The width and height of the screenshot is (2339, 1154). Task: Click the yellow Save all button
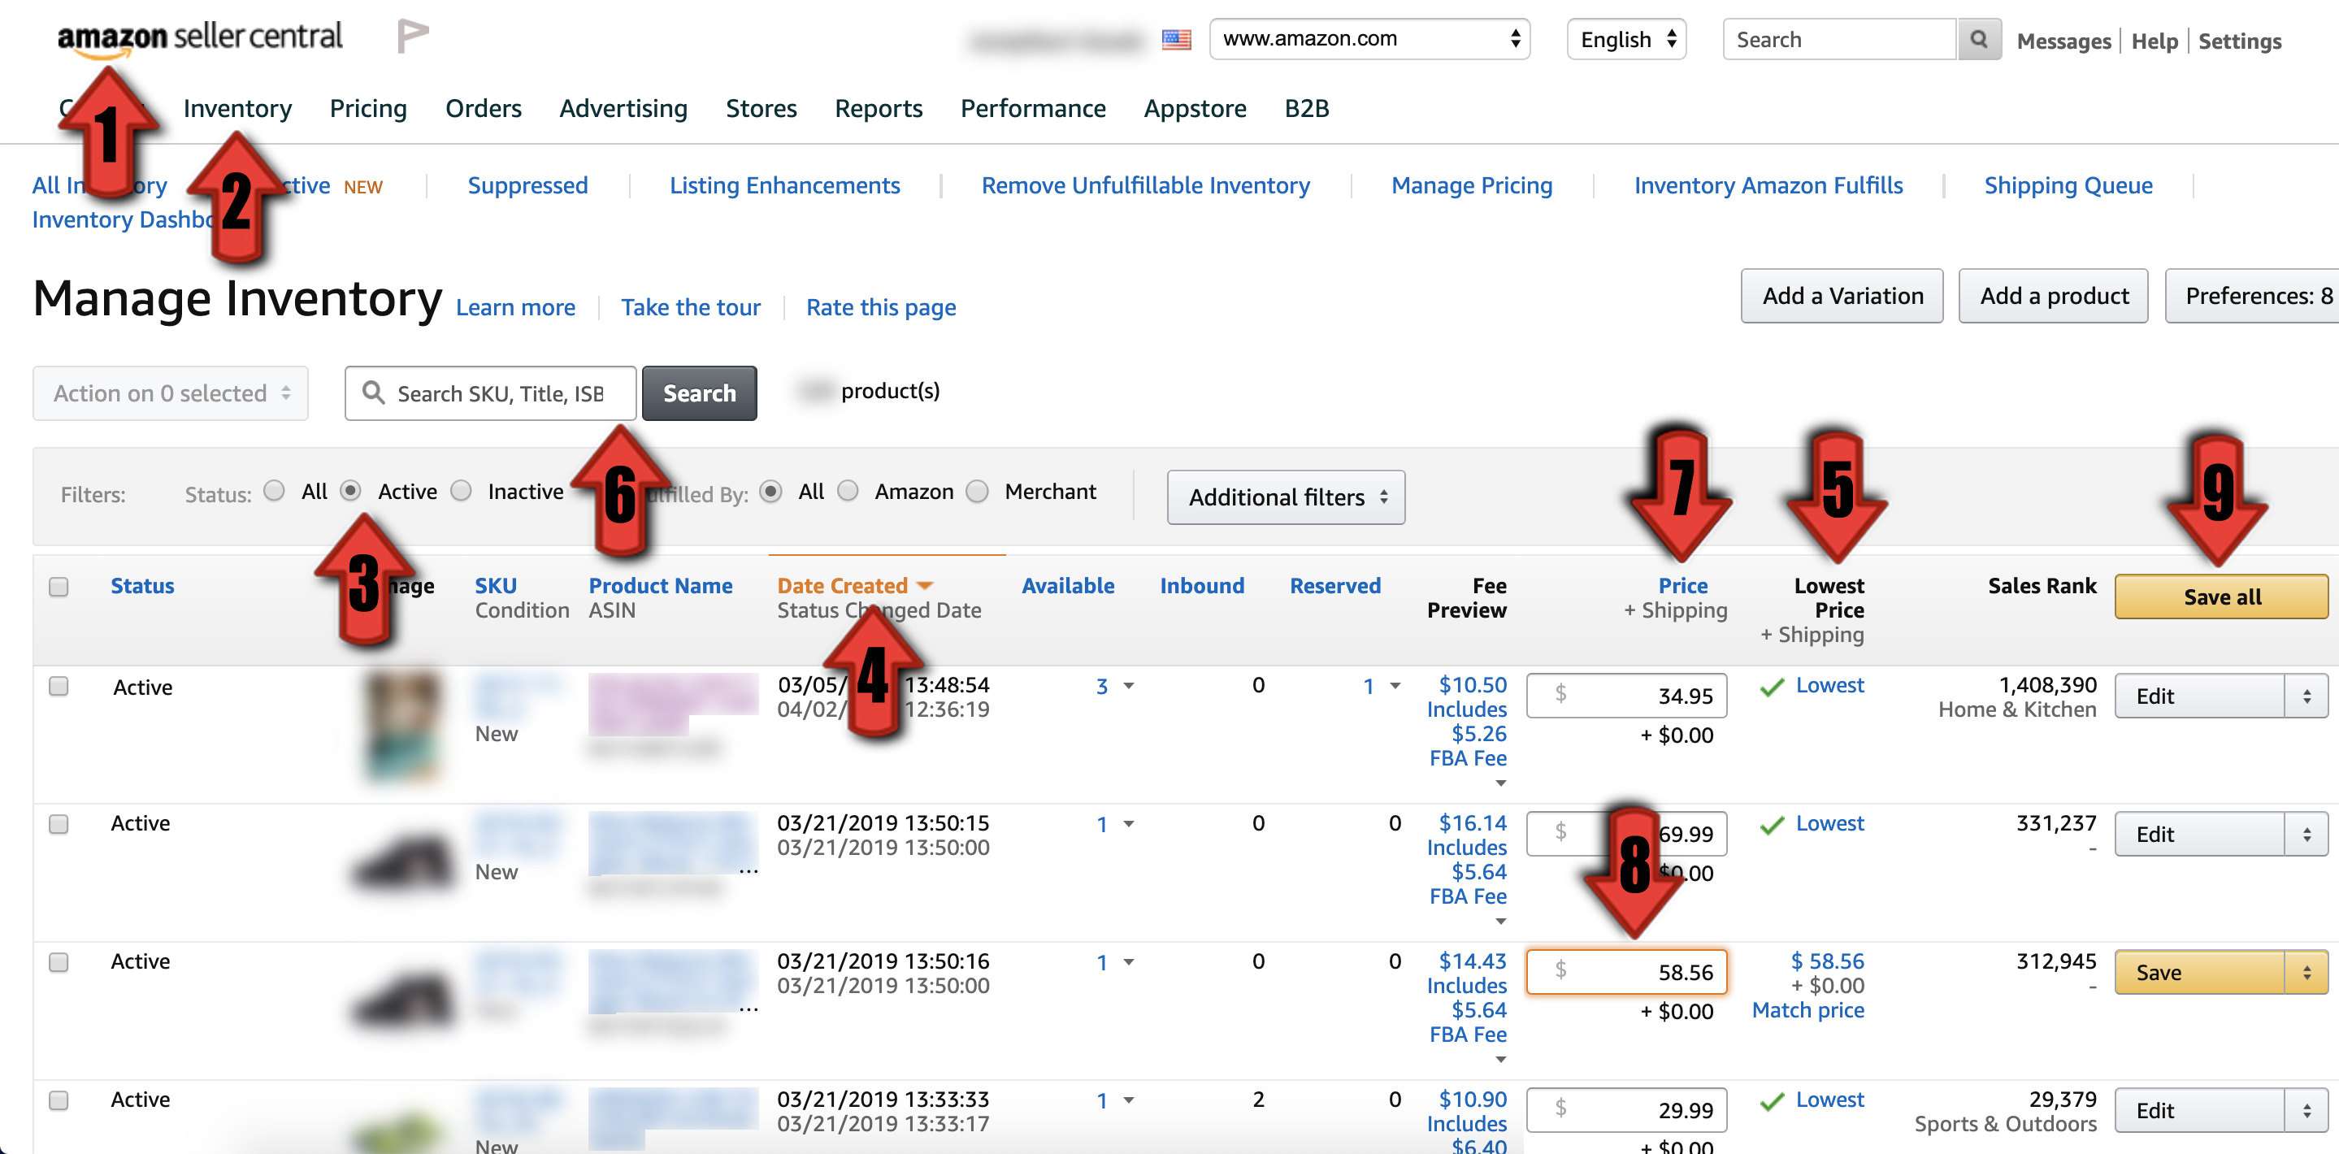2222,597
